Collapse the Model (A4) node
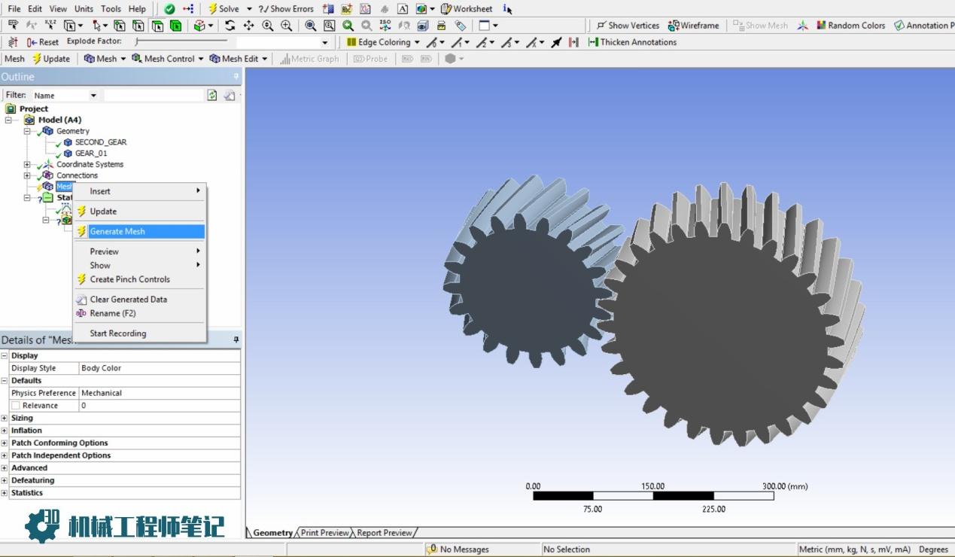Screen dimensions: 955x557 [9, 120]
